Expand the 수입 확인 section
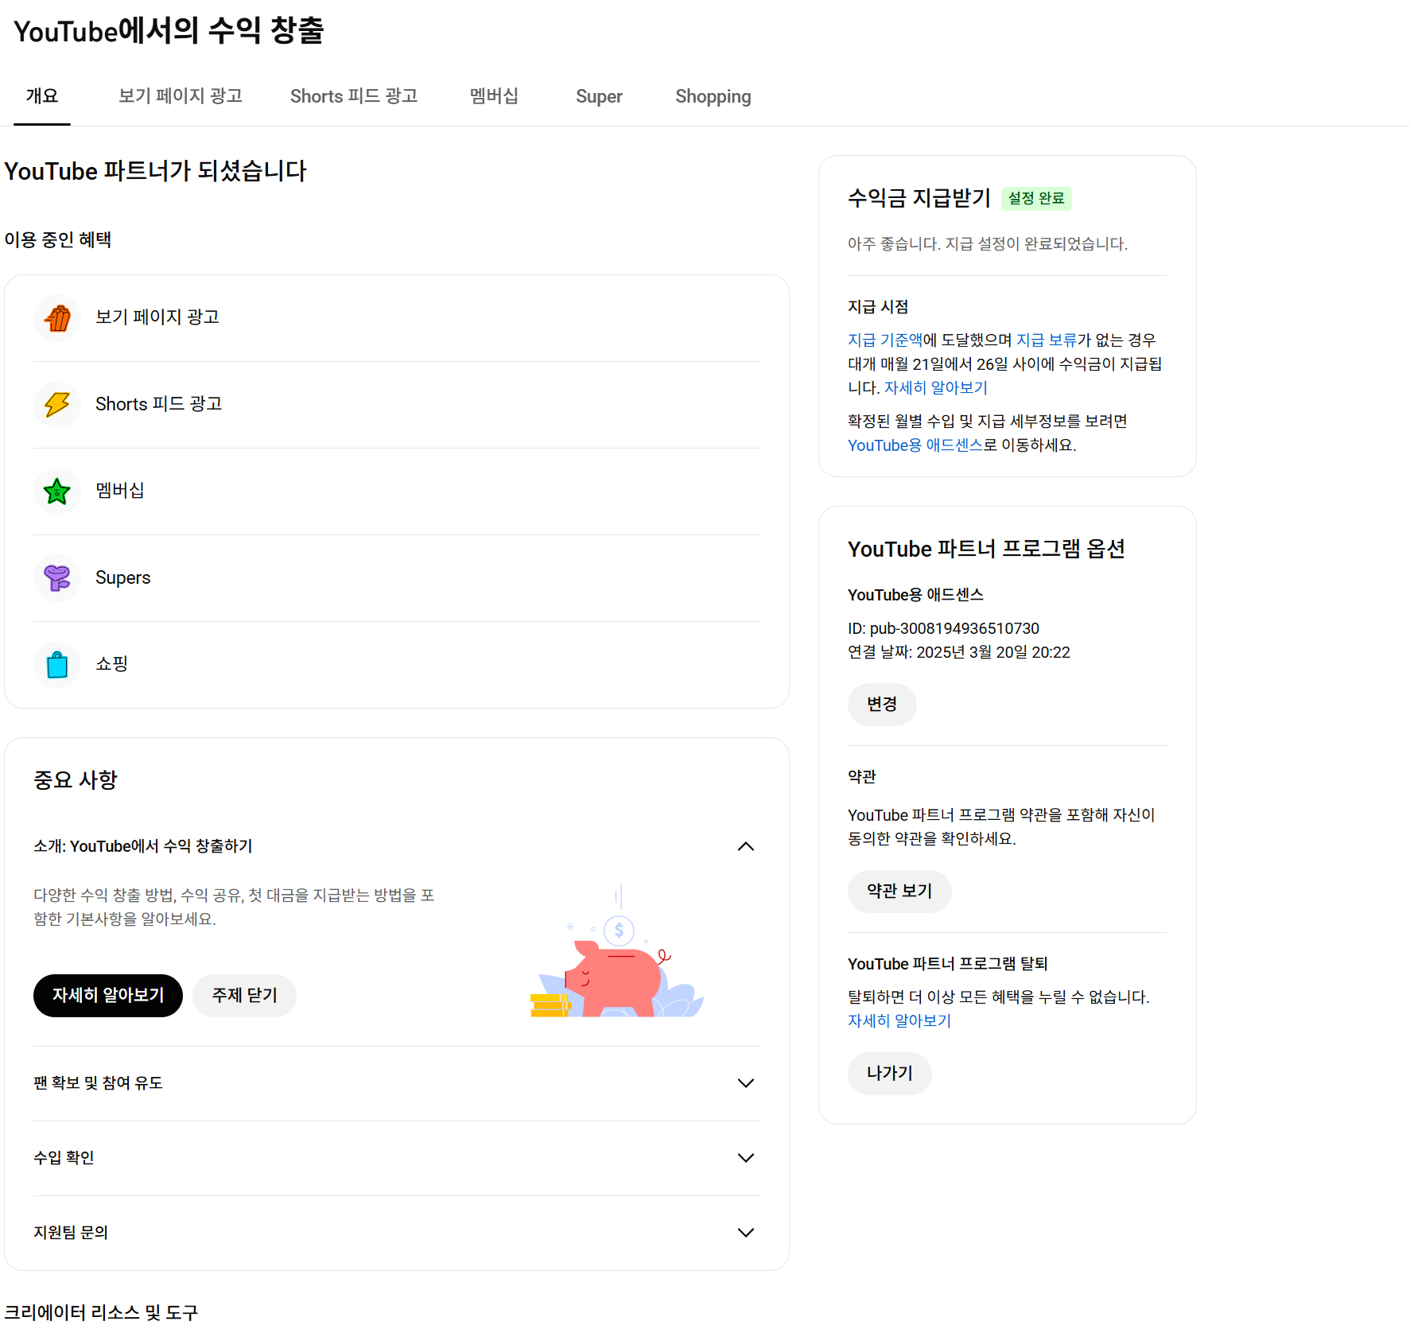The height and width of the screenshot is (1325, 1410). coord(745,1158)
